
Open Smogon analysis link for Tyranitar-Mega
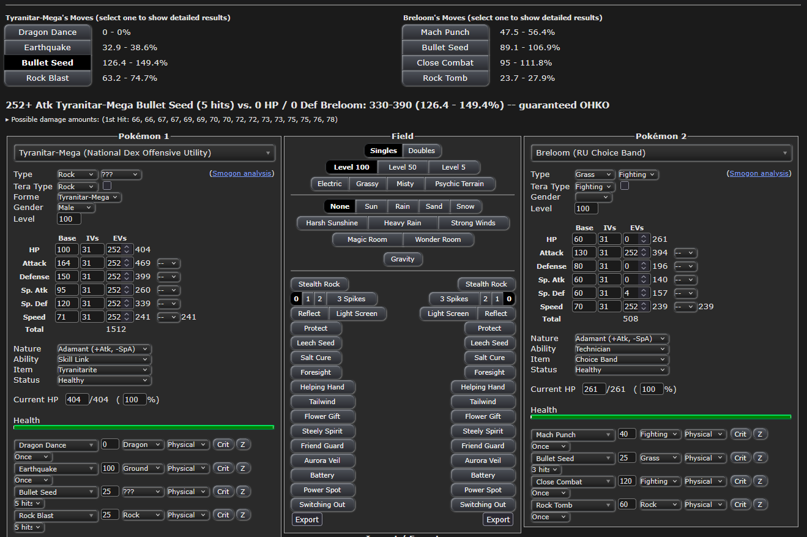(x=241, y=173)
